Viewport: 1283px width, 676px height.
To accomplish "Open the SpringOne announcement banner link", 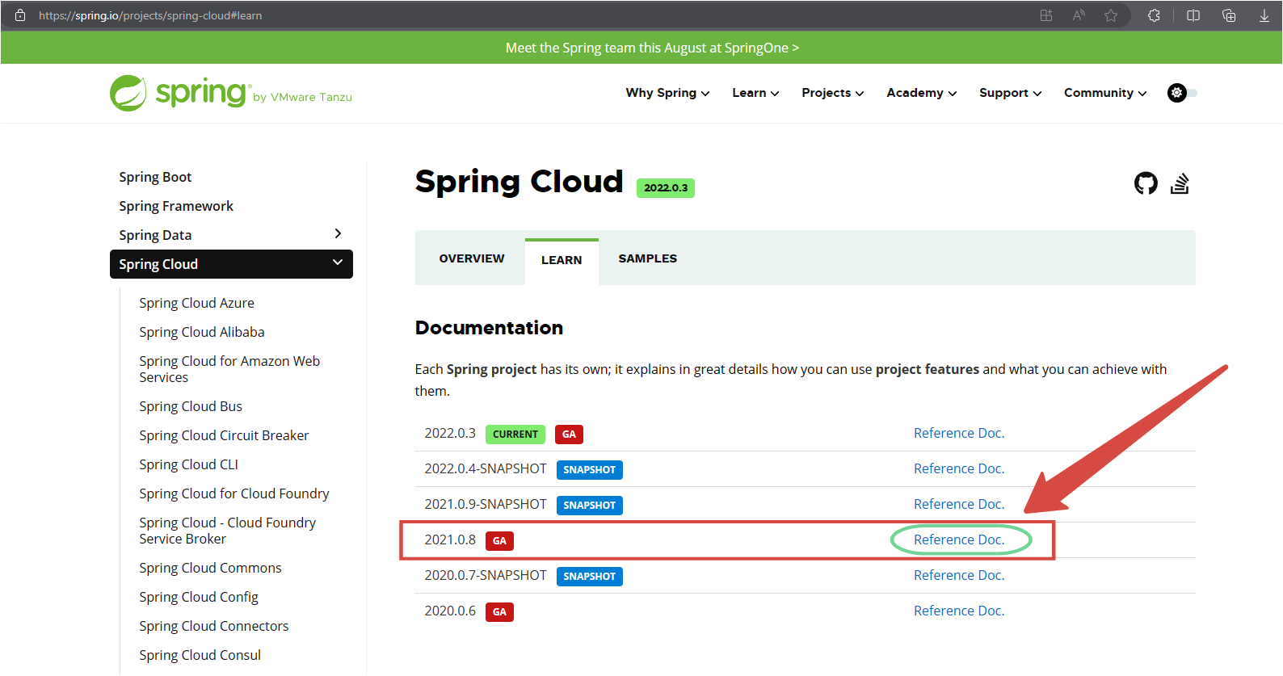I will (x=652, y=48).
